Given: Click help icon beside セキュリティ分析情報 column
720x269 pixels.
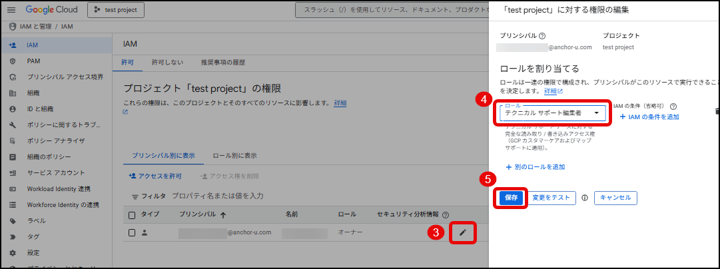Looking at the screenshot, I should tap(446, 215).
